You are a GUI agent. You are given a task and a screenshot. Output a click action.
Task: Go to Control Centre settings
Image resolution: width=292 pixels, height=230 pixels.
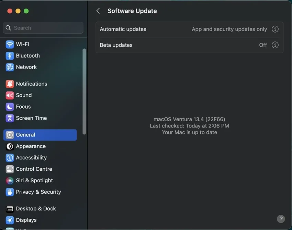(34, 169)
